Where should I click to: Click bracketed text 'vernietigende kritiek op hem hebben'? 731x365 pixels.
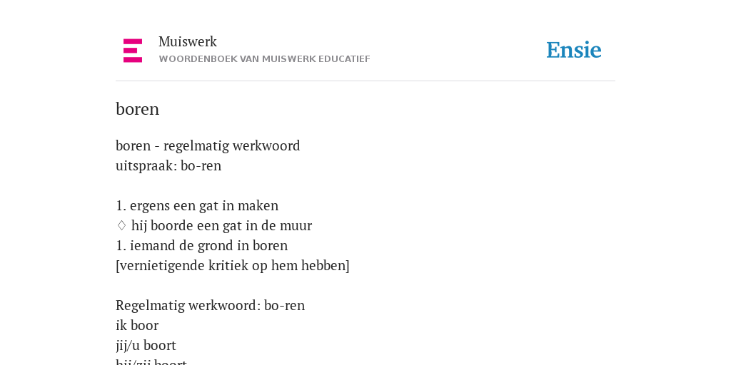click(x=233, y=266)
